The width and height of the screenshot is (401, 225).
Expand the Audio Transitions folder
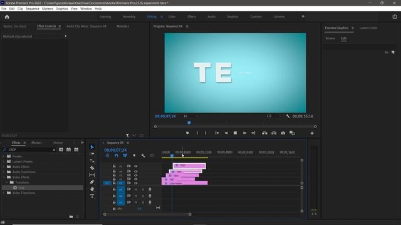4,172
